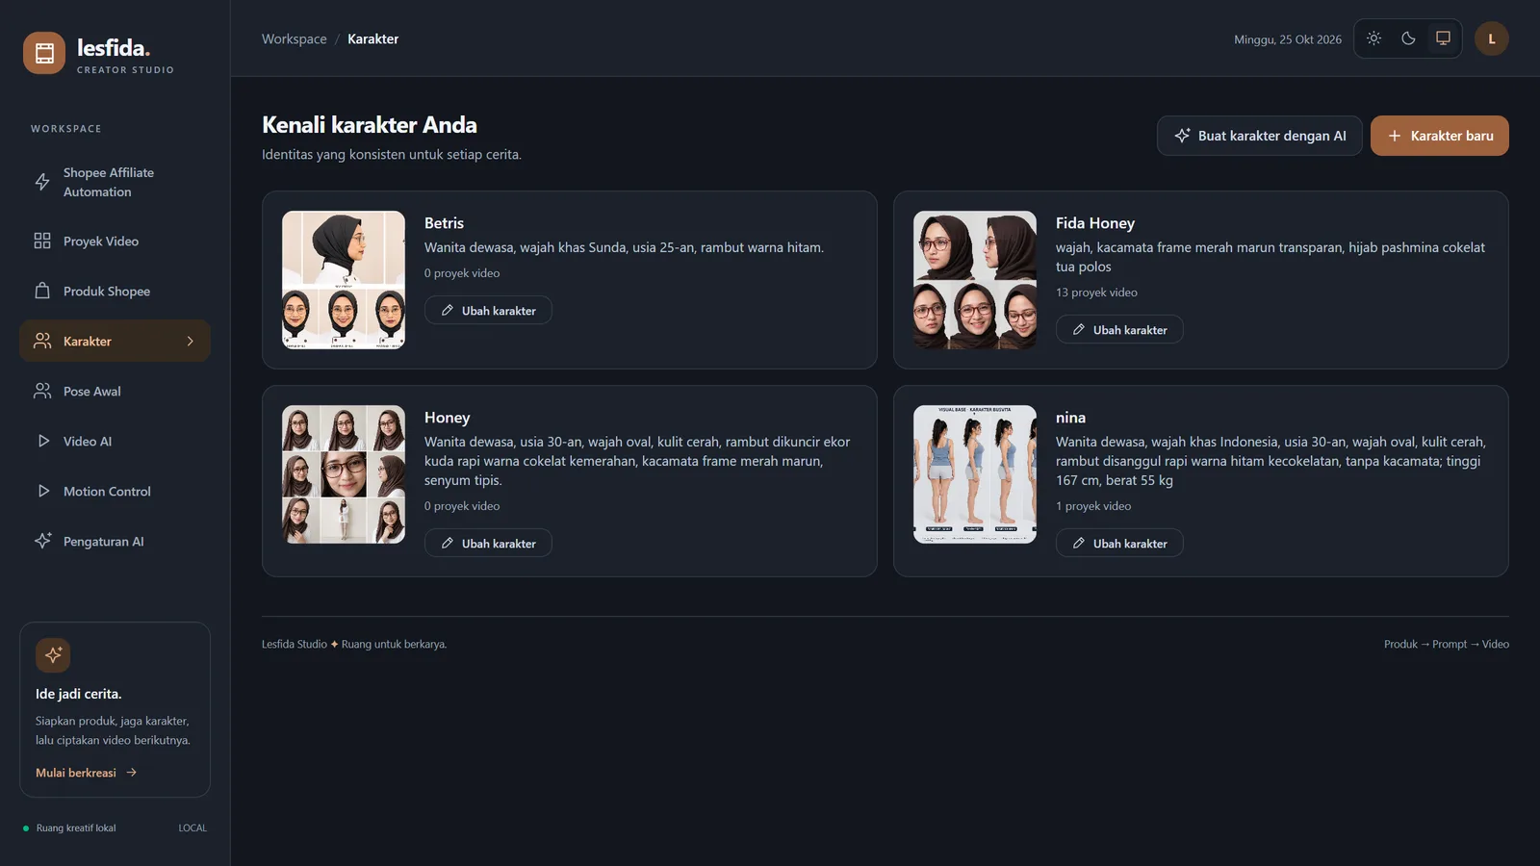Open Pengaturan AI settings
The width and height of the screenshot is (1540, 866).
[x=115, y=541]
